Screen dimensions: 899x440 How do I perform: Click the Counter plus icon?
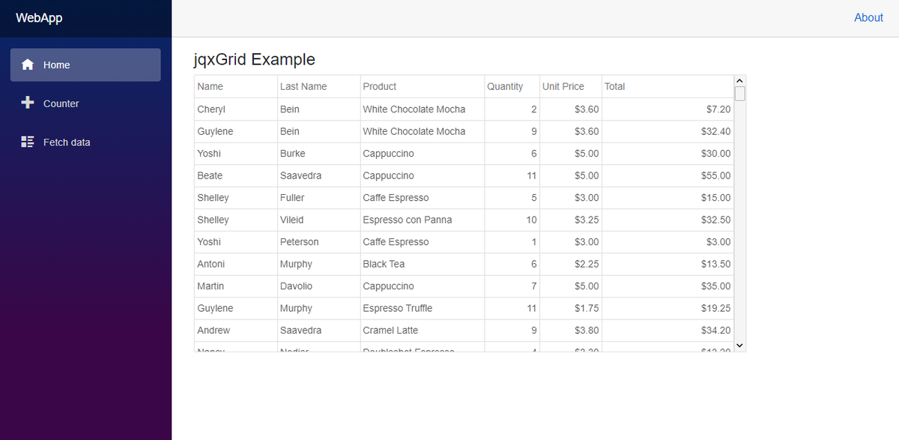pos(28,103)
